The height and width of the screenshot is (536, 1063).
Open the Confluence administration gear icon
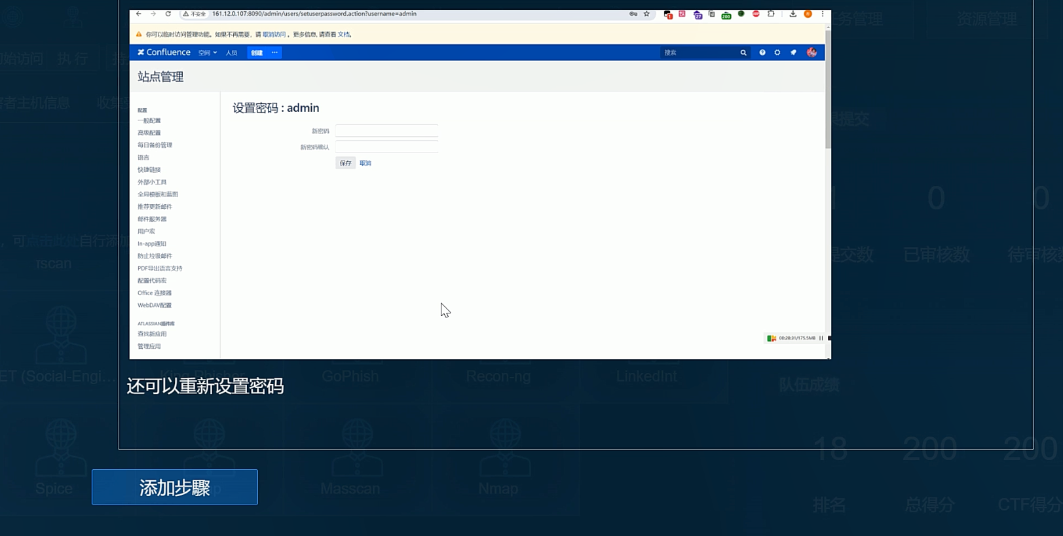[x=777, y=53]
